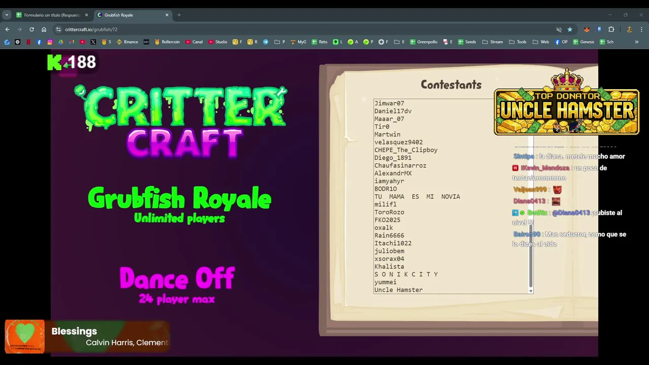Close the Formulario sin título tab

click(x=86, y=15)
